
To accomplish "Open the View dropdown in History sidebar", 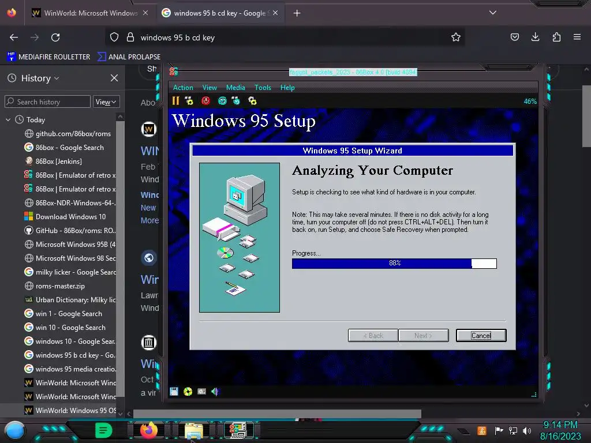I will pos(106,102).
